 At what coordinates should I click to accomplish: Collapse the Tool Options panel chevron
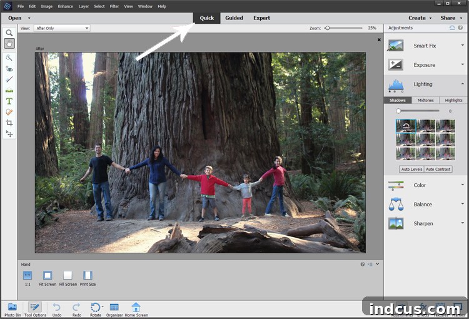378,264
